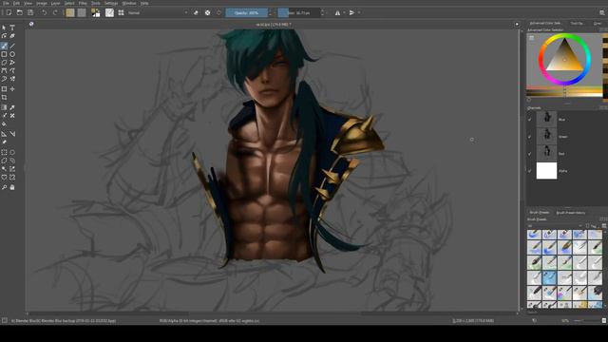Image resolution: width=608 pixels, height=342 pixels.
Task: Select the Line tool
Action: point(12,46)
